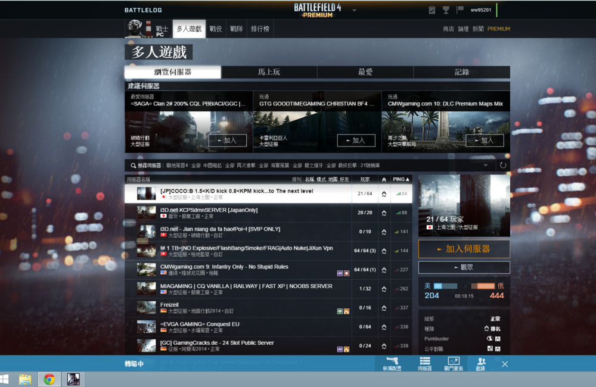This screenshot has width=596, height=387.
Task: Click the expansion pack icons on CMWgaming.com 9 row
Action: pyautogui.click(x=343, y=273)
